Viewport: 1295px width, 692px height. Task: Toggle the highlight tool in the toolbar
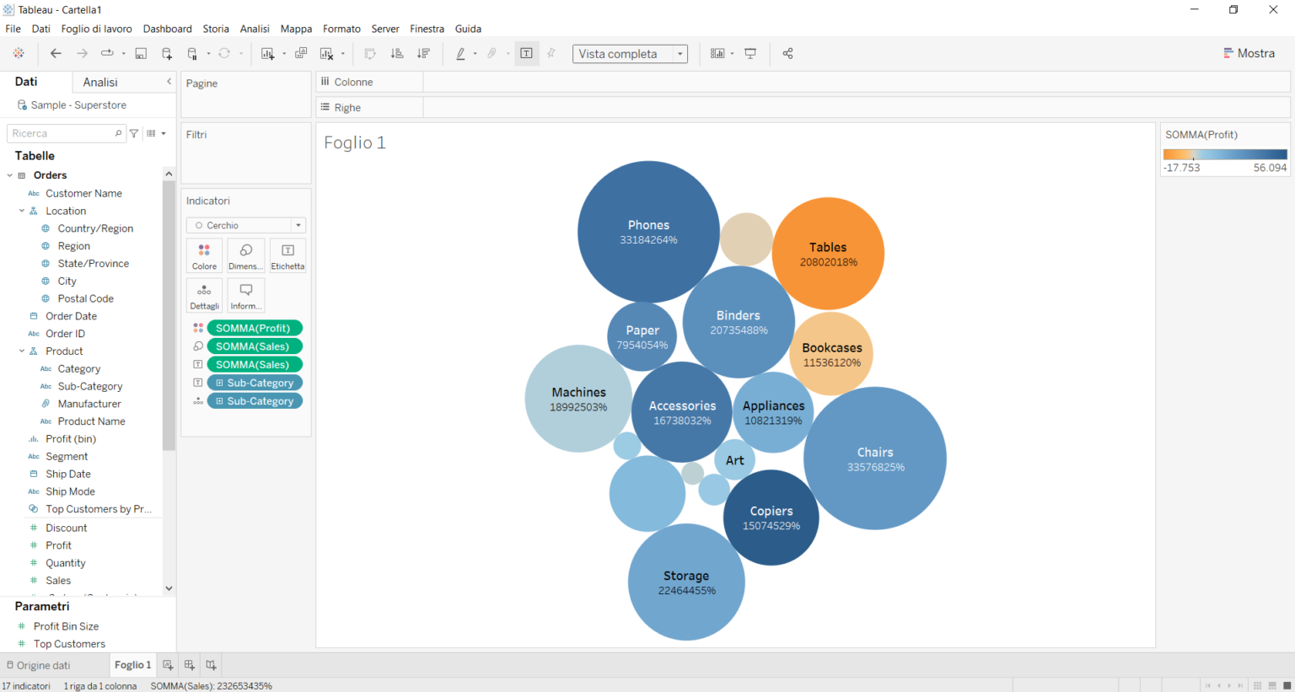click(462, 53)
